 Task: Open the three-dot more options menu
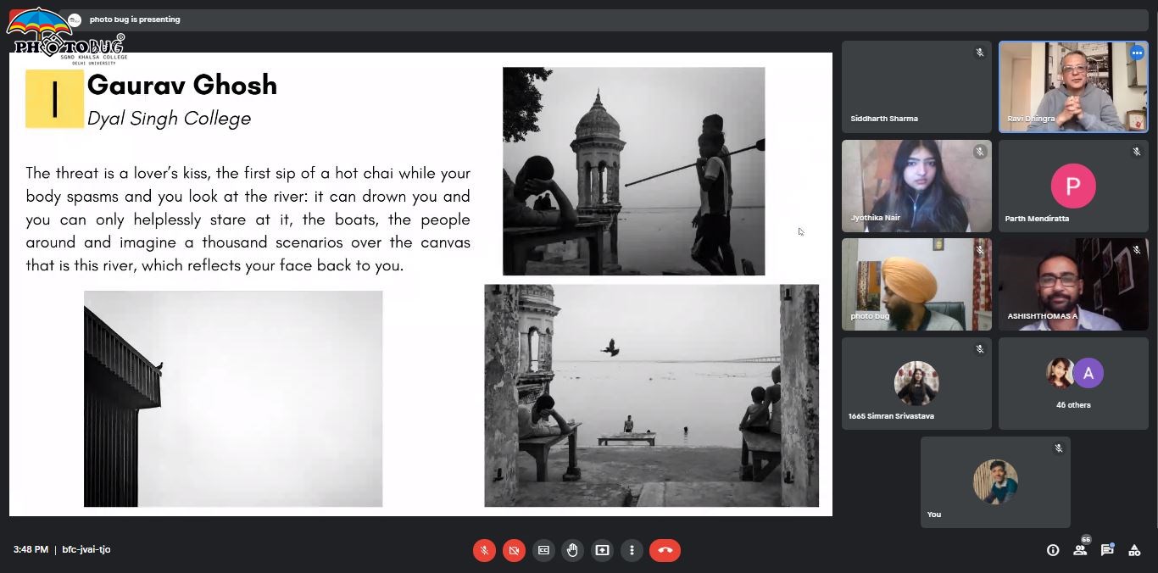[x=632, y=550]
